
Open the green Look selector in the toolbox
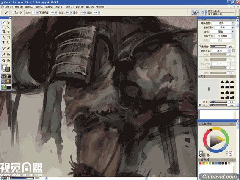3,87
